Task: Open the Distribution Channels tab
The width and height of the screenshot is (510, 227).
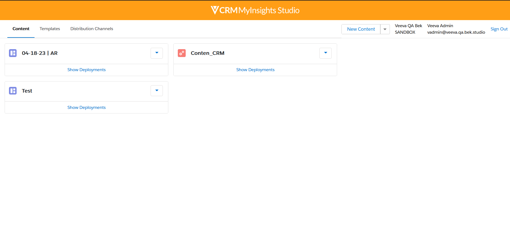Action: (x=92, y=29)
